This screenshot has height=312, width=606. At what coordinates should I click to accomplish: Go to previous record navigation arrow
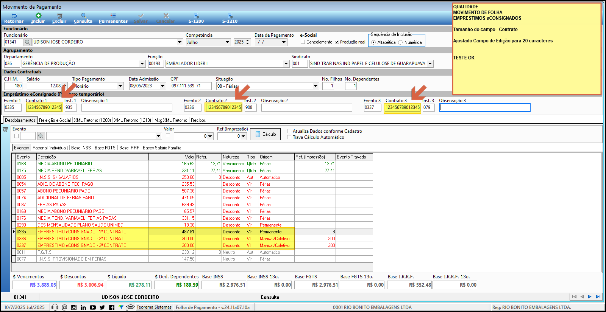582,297
